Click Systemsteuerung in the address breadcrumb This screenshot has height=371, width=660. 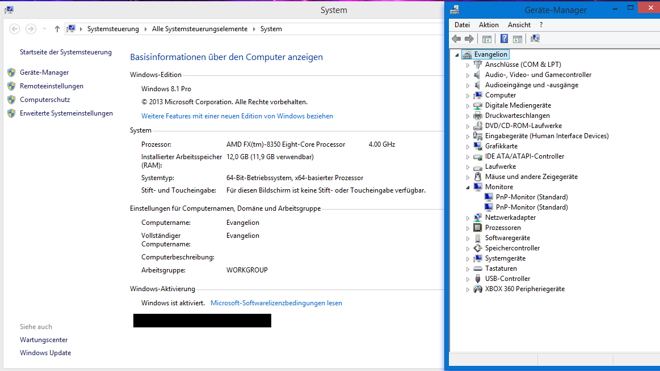point(113,29)
